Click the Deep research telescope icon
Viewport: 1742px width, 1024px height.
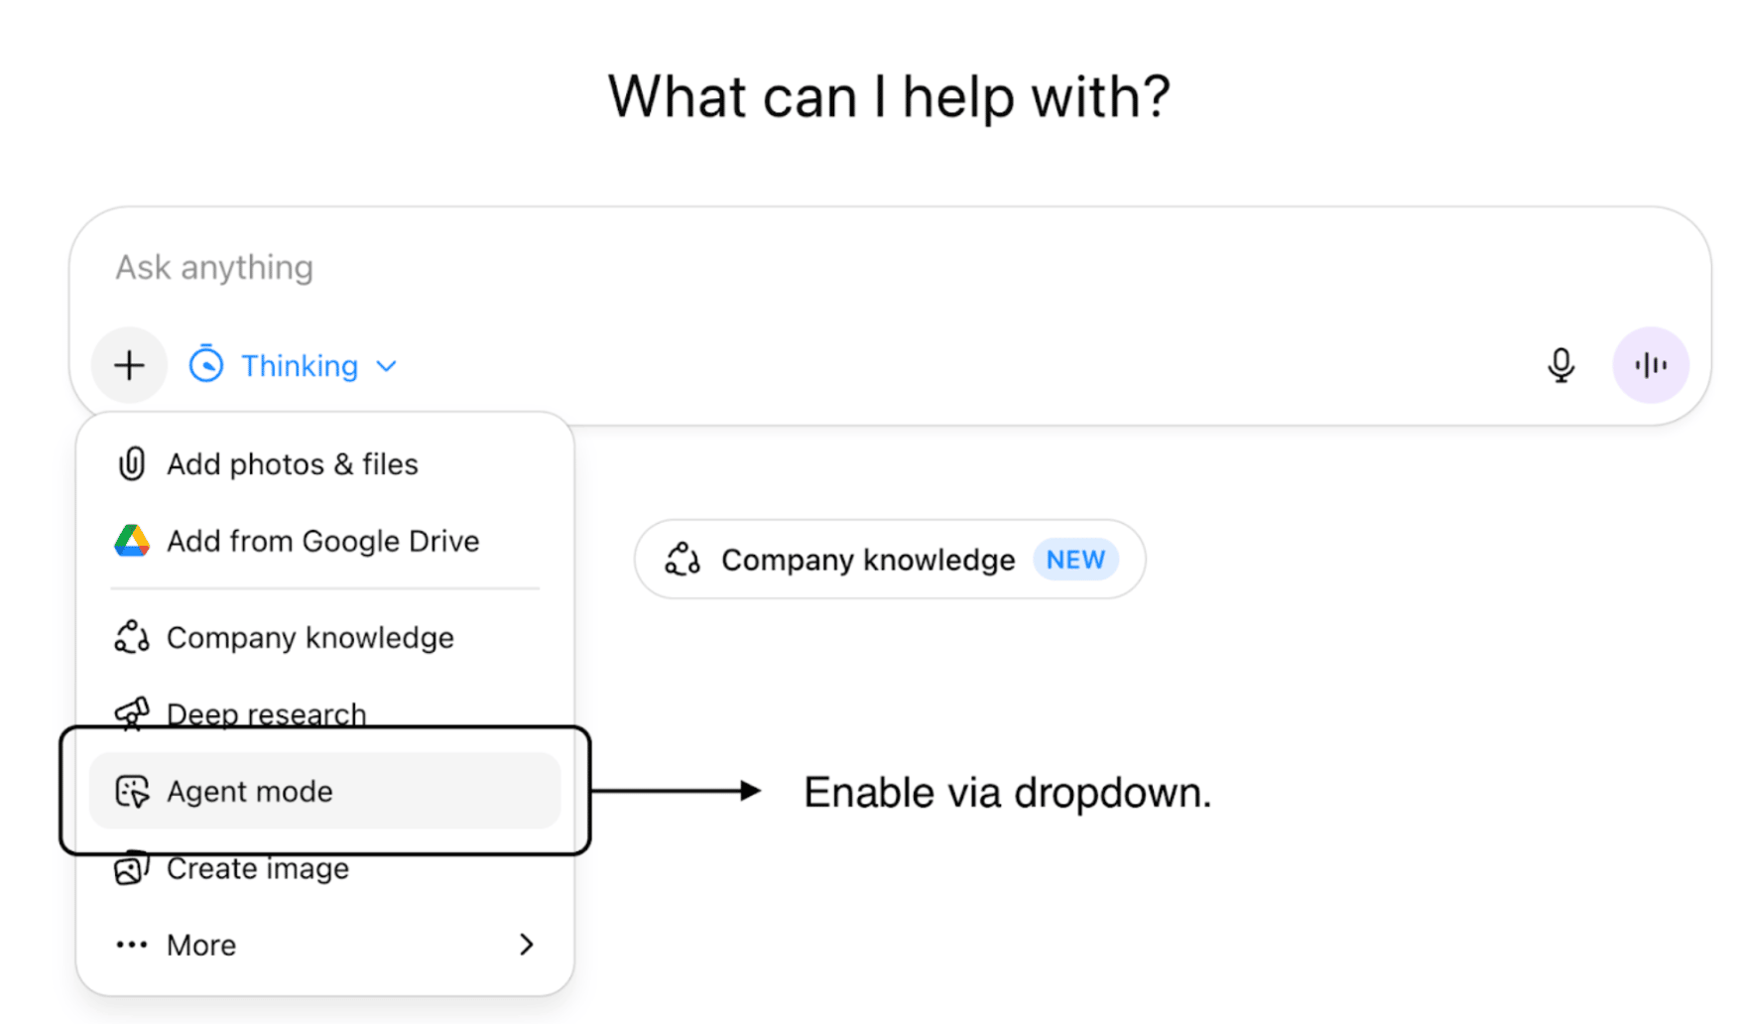[x=132, y=712]
